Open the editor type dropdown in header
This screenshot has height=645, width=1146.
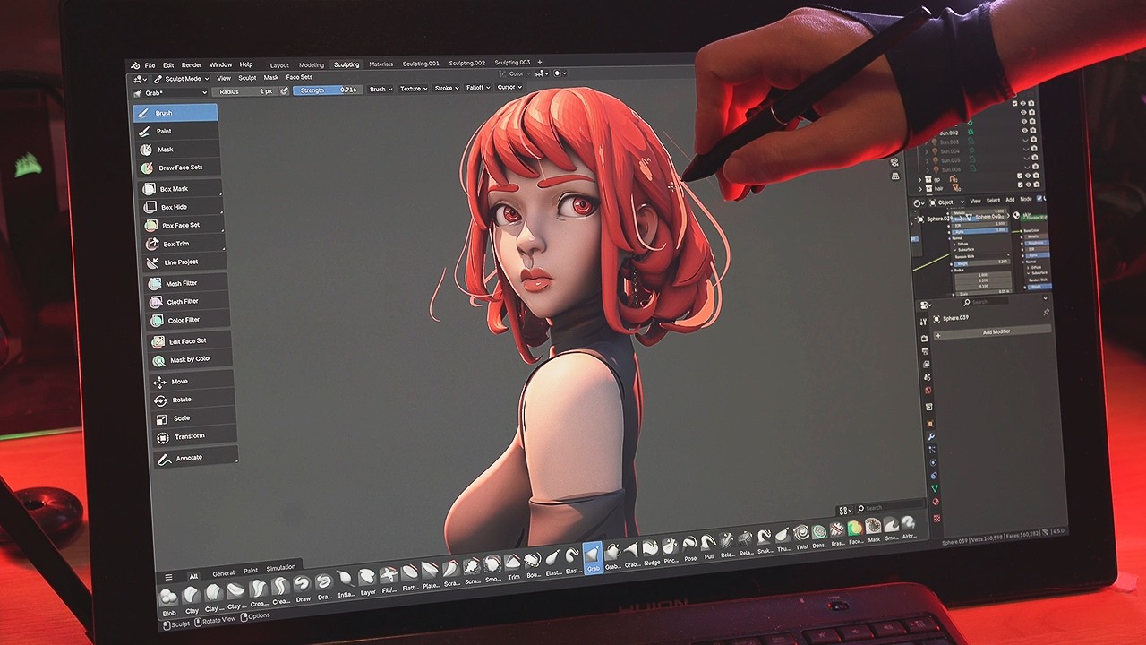pyautogui.click(x=141, y=79)
